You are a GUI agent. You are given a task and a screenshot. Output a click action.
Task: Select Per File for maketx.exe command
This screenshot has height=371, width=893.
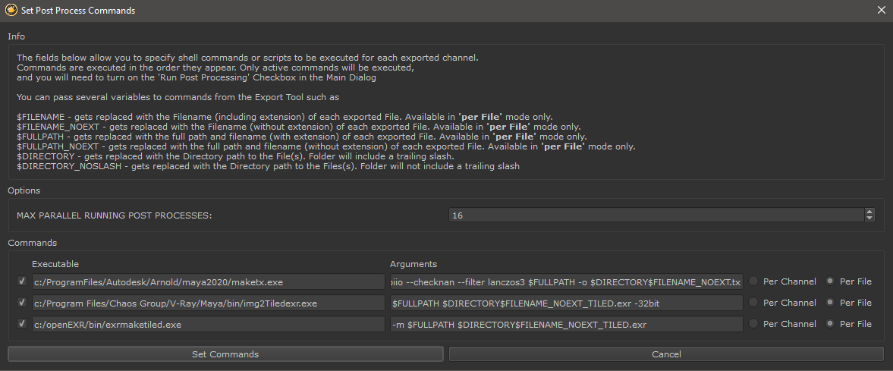(x=831, y=281)
